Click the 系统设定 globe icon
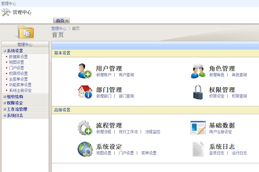 [85, 149]
